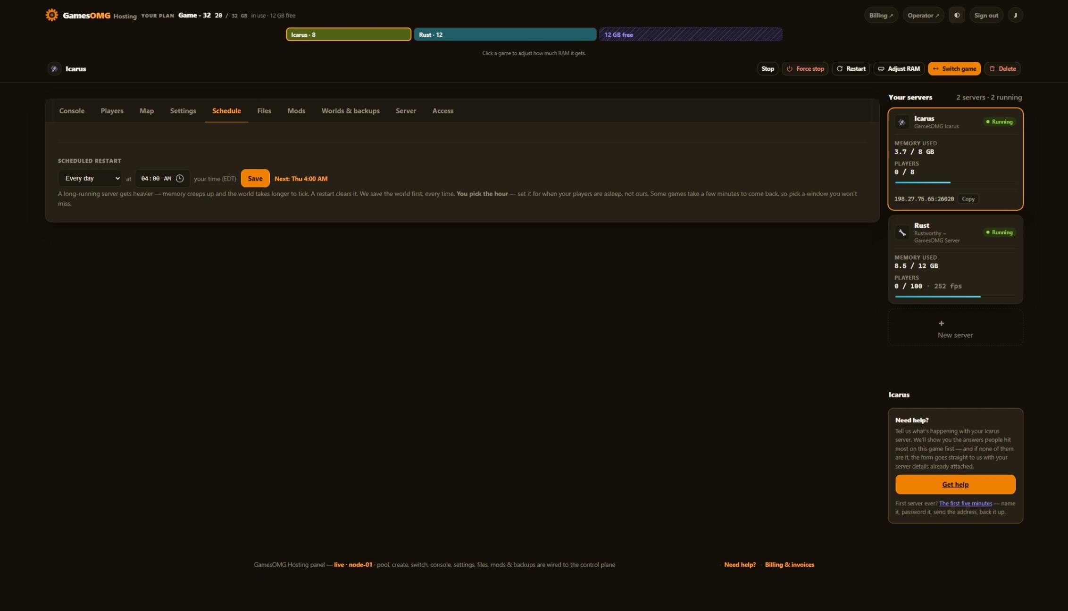
Task: Open the Settings tab
Action: tap(183, 111)
